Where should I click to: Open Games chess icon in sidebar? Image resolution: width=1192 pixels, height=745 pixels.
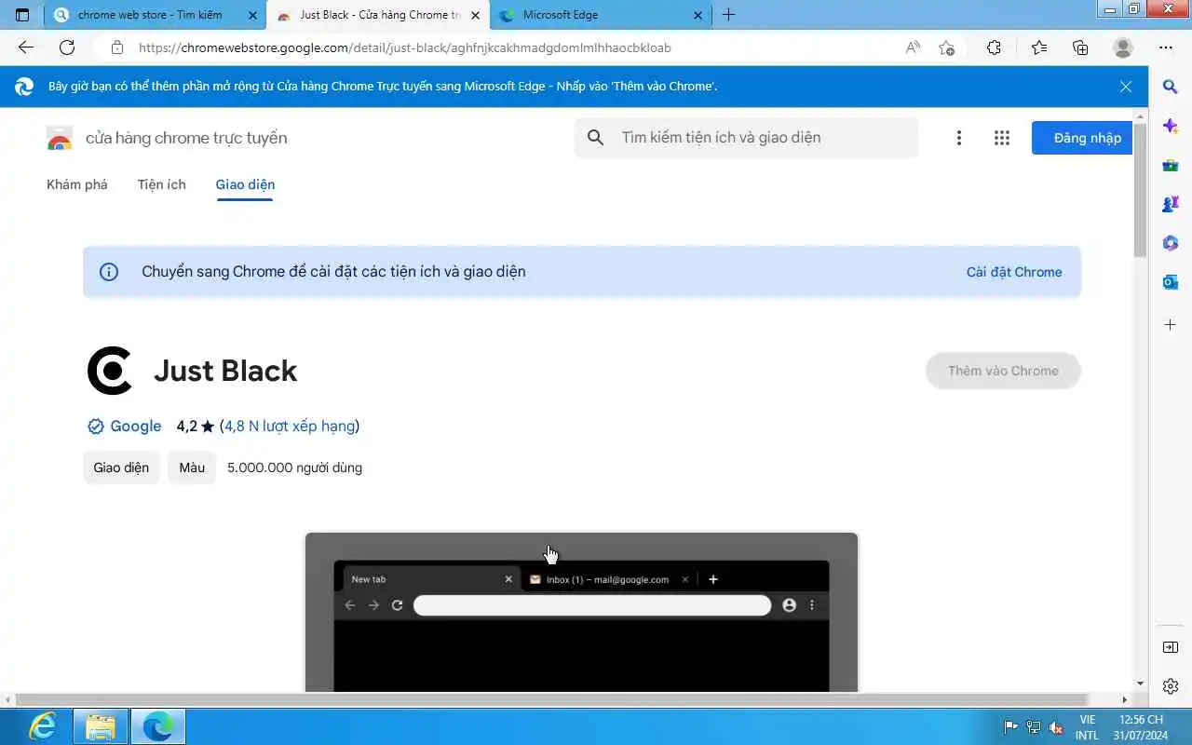click(1171, 204)
